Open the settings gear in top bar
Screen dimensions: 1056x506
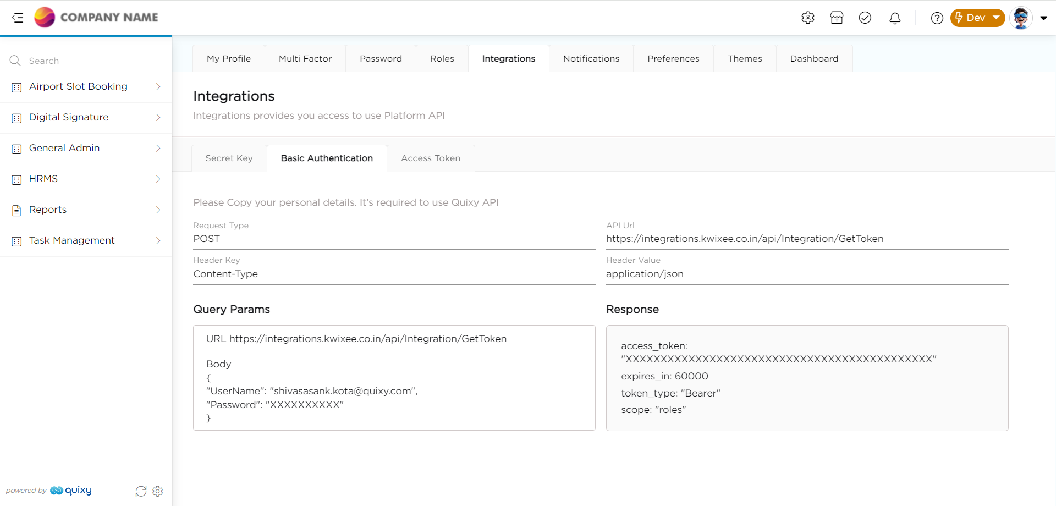tap(807, 18)
